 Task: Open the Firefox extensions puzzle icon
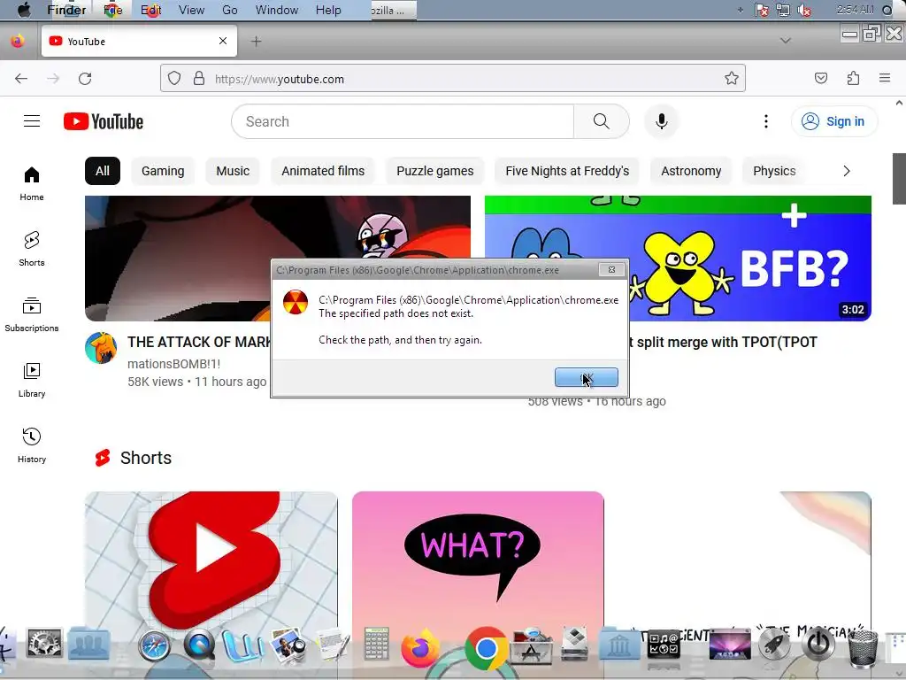[854, 78]
